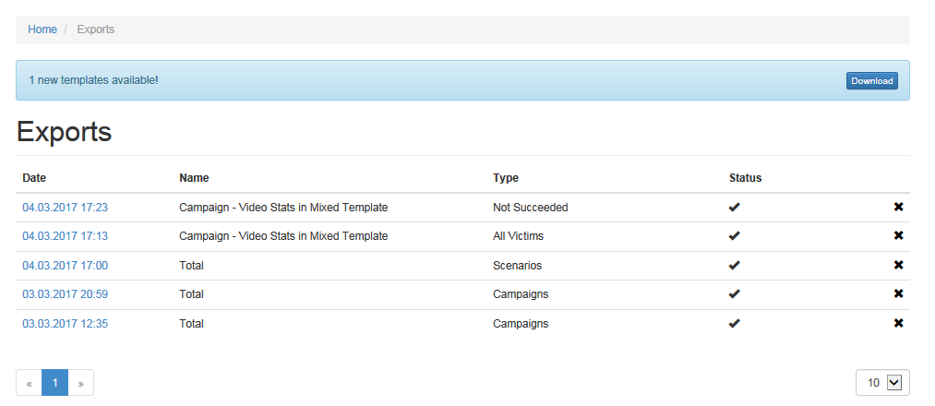This screenshot has width=935, height=406.
Task: Navigate to Home in breadcrumb
Action: click(42, 30)
